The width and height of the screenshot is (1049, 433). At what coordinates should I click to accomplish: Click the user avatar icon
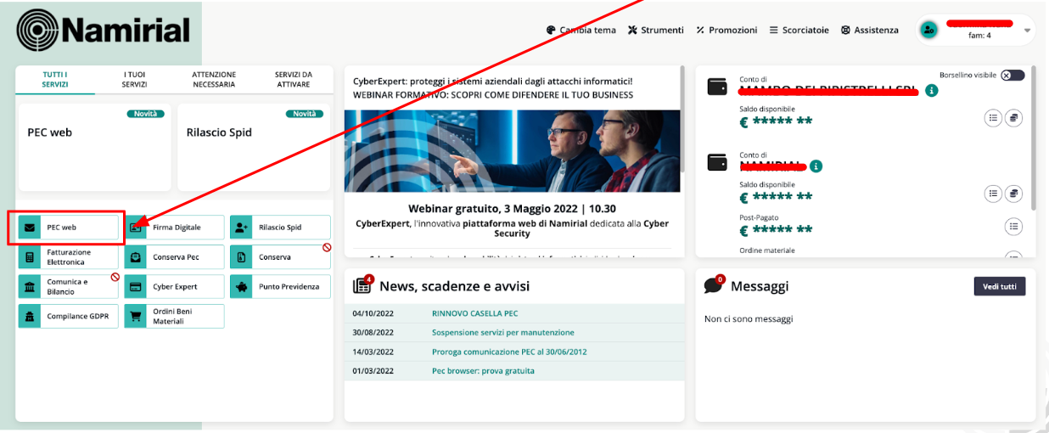(928, 30)
